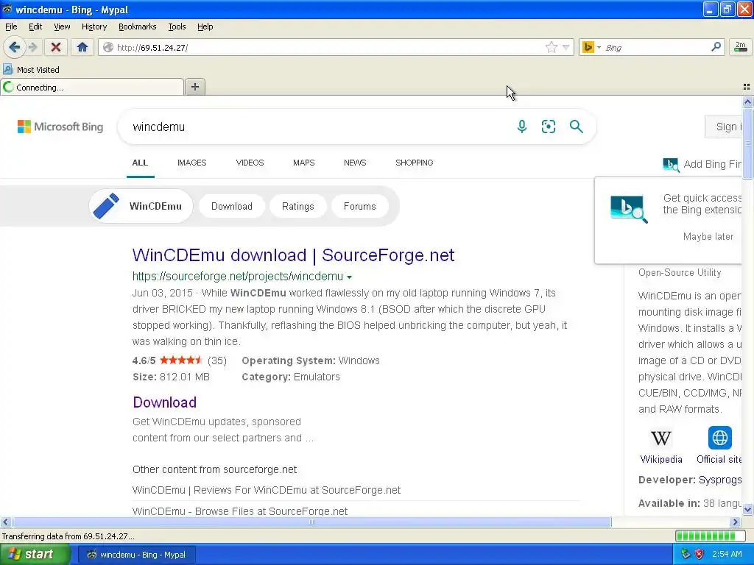Open the File menu
The height and width of the screenshot is (565, 754).
coord(11,26)
